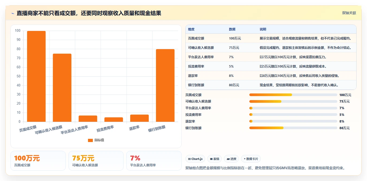
Task: Click the 可确认收入候选额 progress bar
Action: pos(293,101)
